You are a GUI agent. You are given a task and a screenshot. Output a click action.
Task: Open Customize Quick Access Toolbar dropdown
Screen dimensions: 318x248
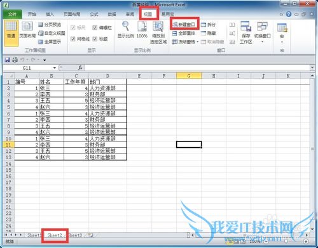coord(45,60)
